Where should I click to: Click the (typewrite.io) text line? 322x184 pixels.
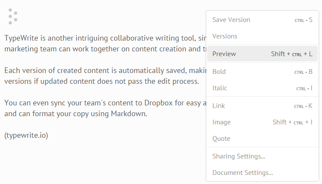point(26,135)
